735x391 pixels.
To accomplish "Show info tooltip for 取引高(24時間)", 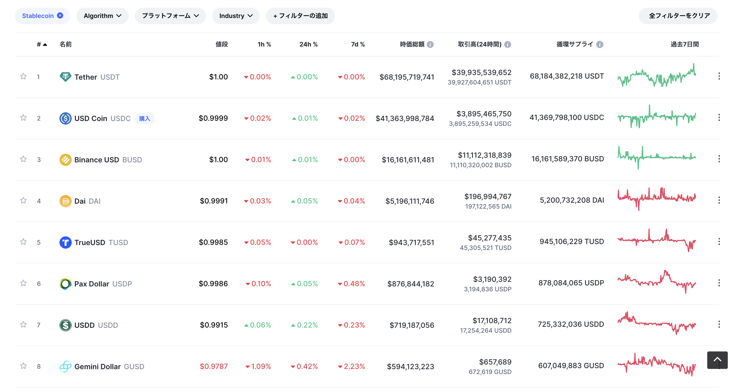I will 508,44.
